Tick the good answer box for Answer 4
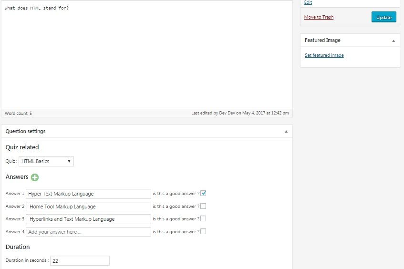The width and height of the screenshot is (404, 269). 203,232
